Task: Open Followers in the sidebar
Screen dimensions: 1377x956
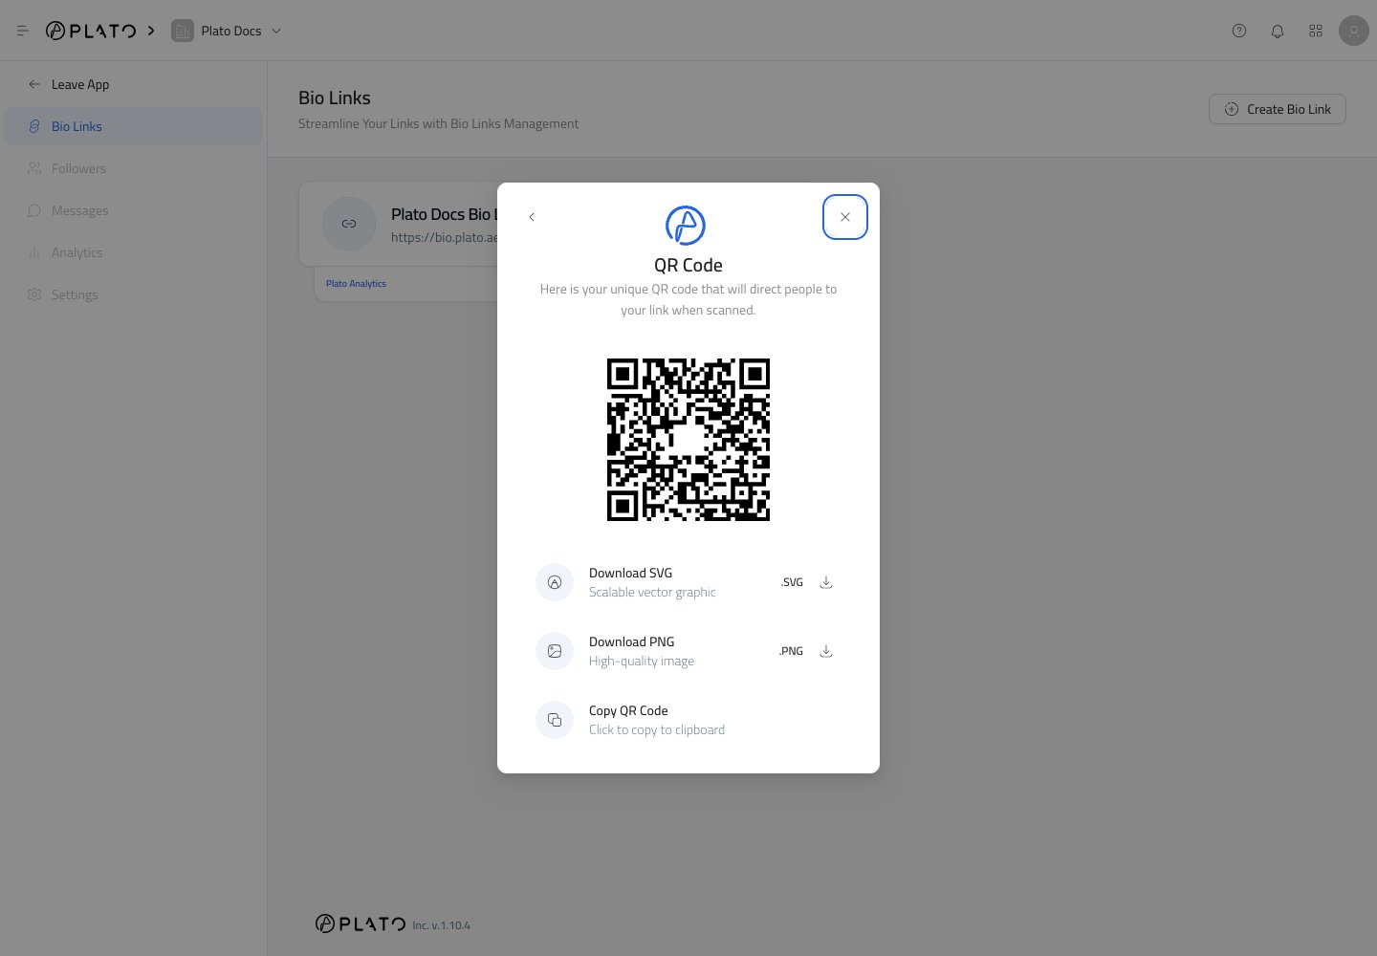Action: (x=133, y=168)
